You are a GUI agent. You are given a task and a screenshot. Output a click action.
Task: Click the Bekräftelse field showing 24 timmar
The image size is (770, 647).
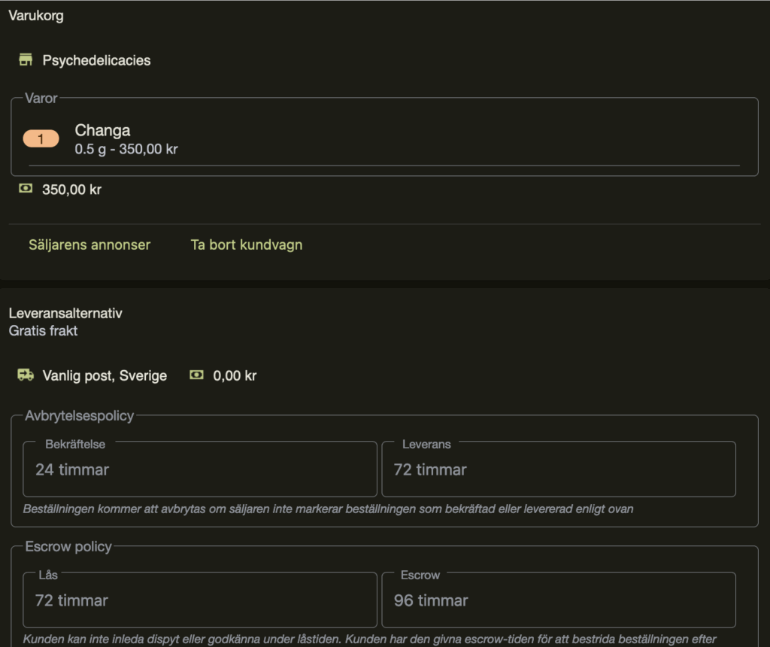click(199, 469)
